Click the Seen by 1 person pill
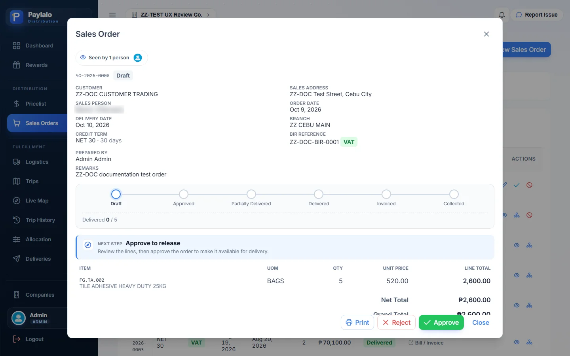The height and width of the screenshot is (356, 570). pos(112,58)
